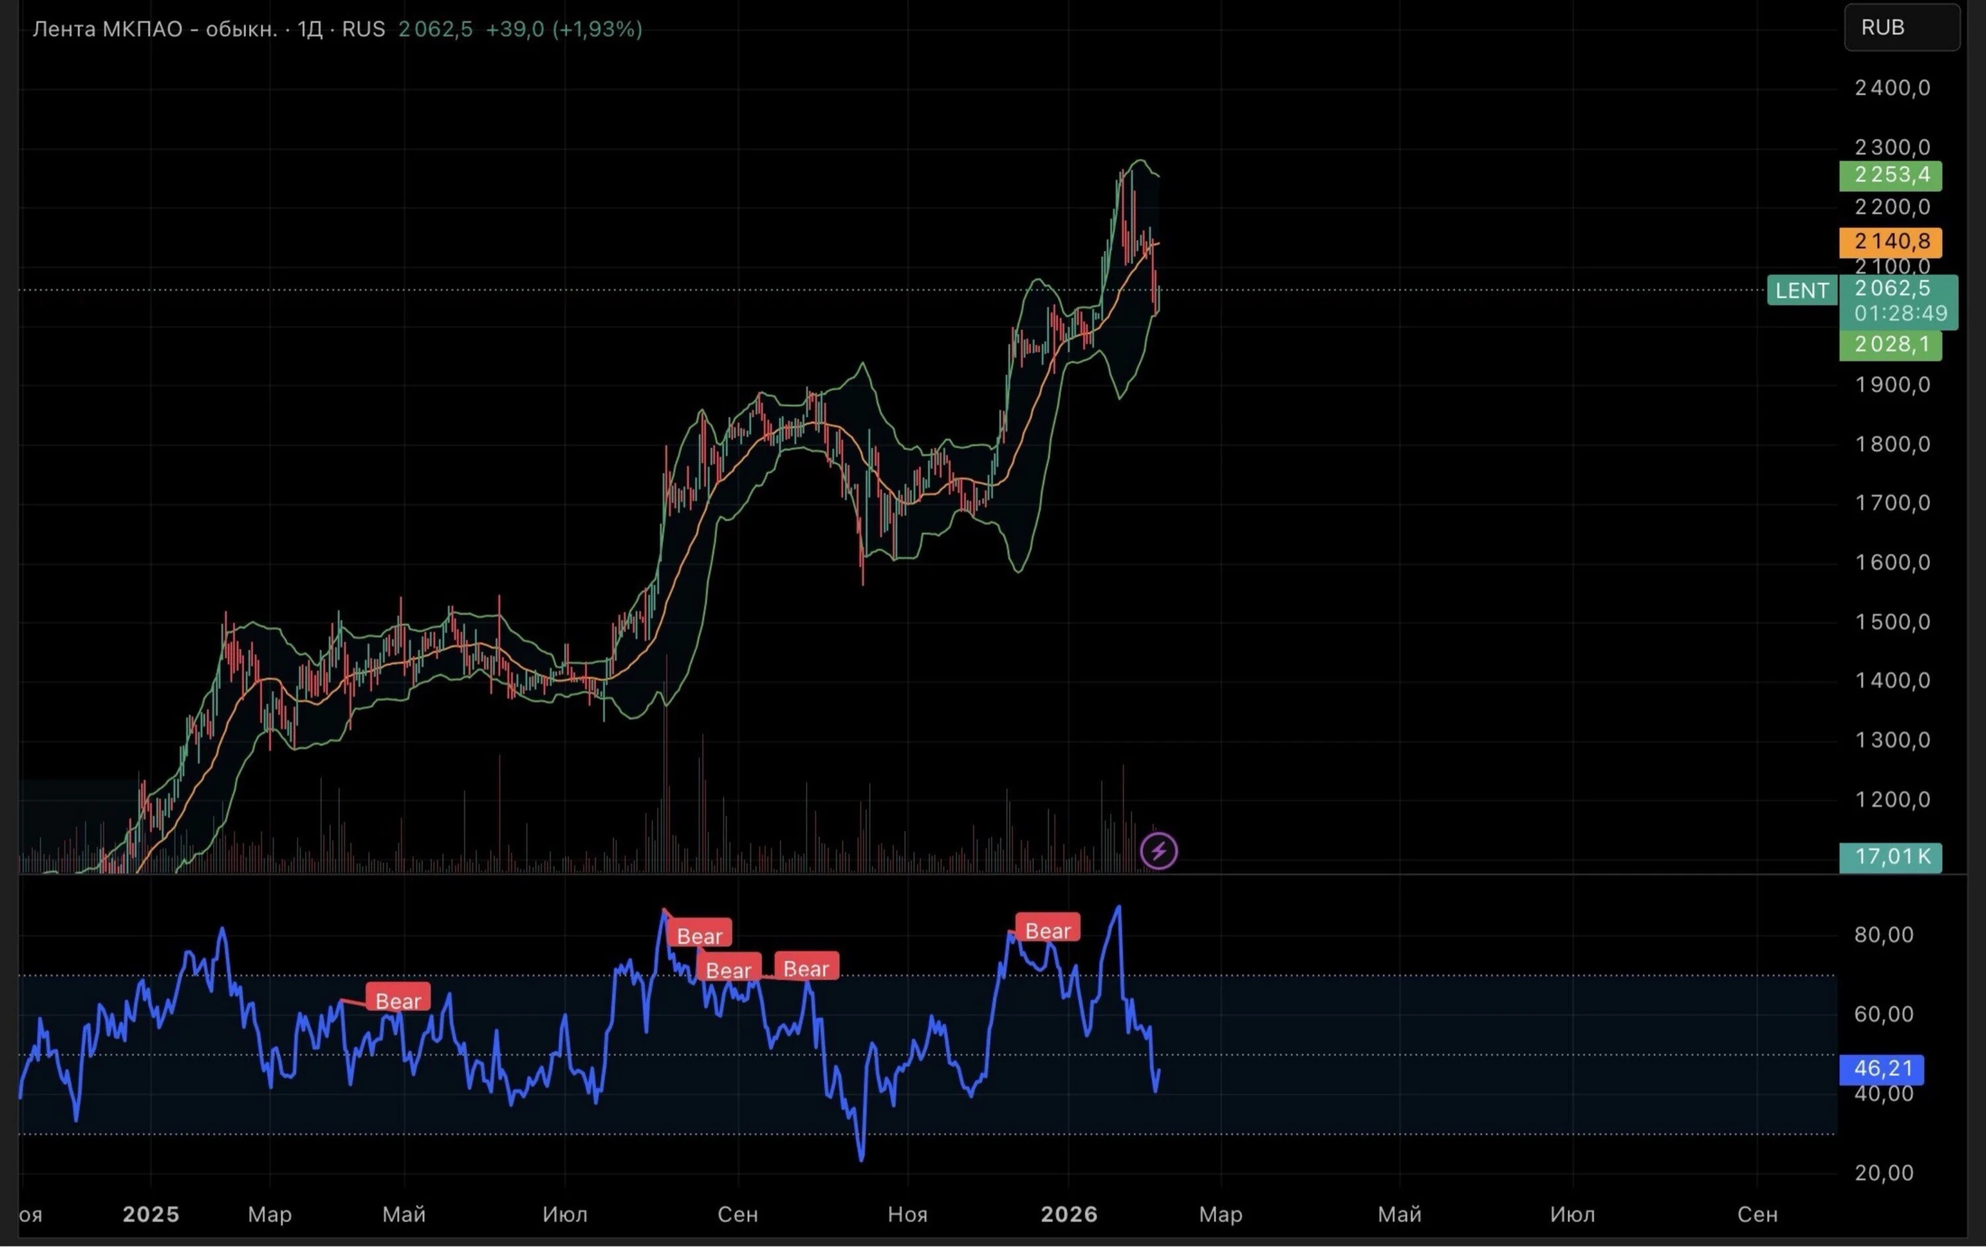Screen dimensions: 1986x1247
Task: Click the Сен label near 2025 chart data
Action: pyautogui.click(x=737, y=1214)
